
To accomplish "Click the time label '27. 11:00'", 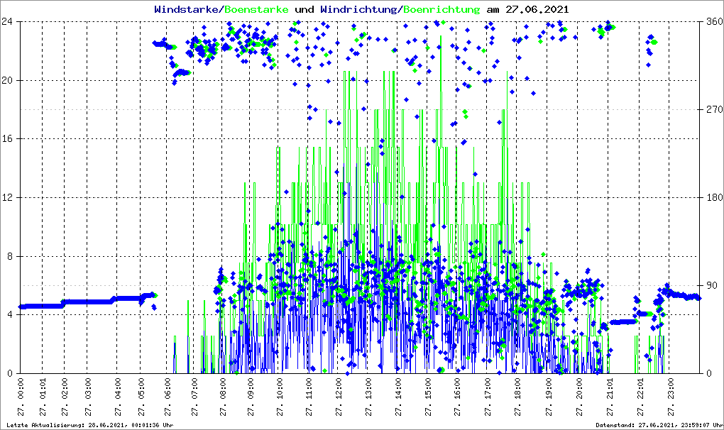I will pos(309,397).
